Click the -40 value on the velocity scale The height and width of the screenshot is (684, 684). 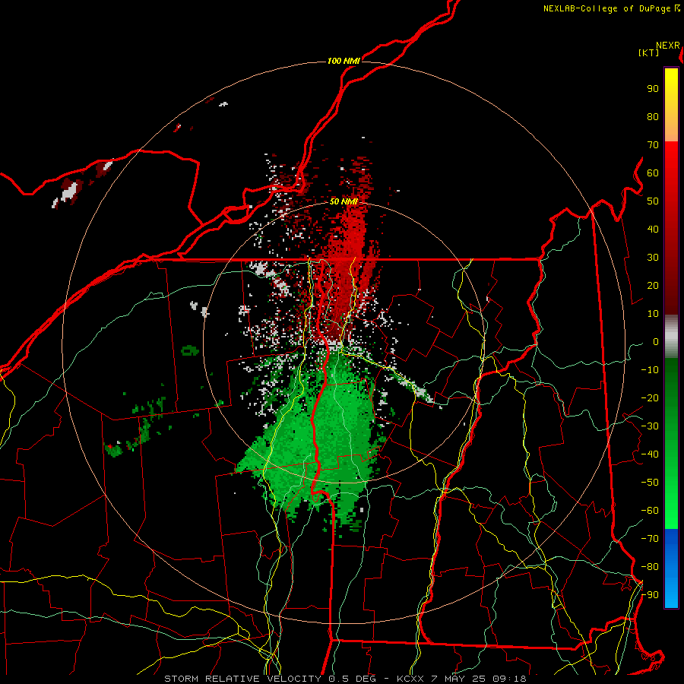point(650,454)
